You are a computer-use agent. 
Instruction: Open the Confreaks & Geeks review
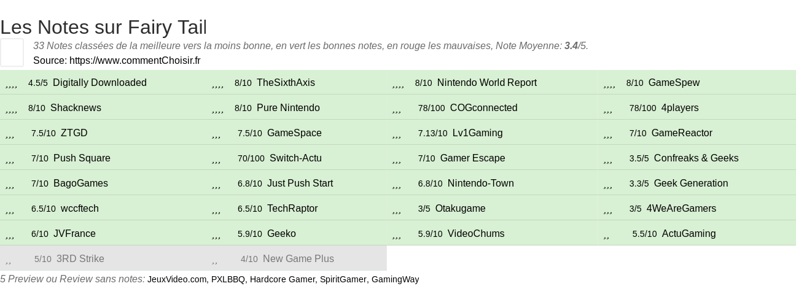tap(696, 158)
